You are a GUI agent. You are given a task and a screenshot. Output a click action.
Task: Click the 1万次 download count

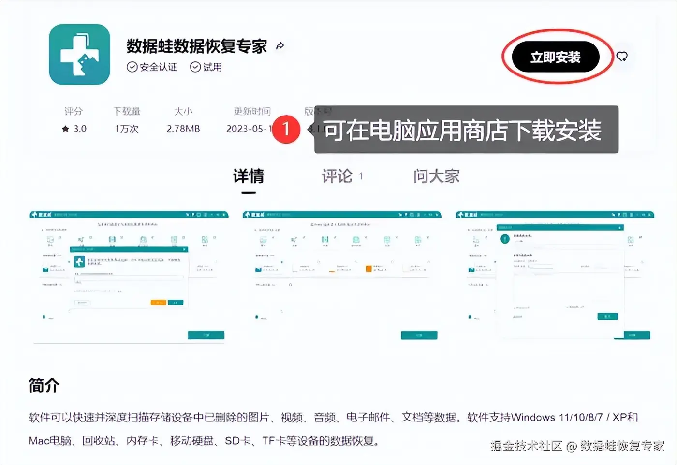pos(127,129)
